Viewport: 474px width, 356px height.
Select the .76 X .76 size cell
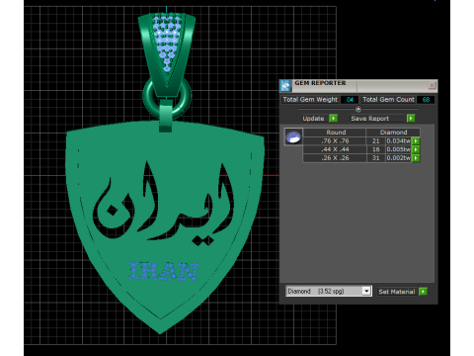[x=335, y=141]
